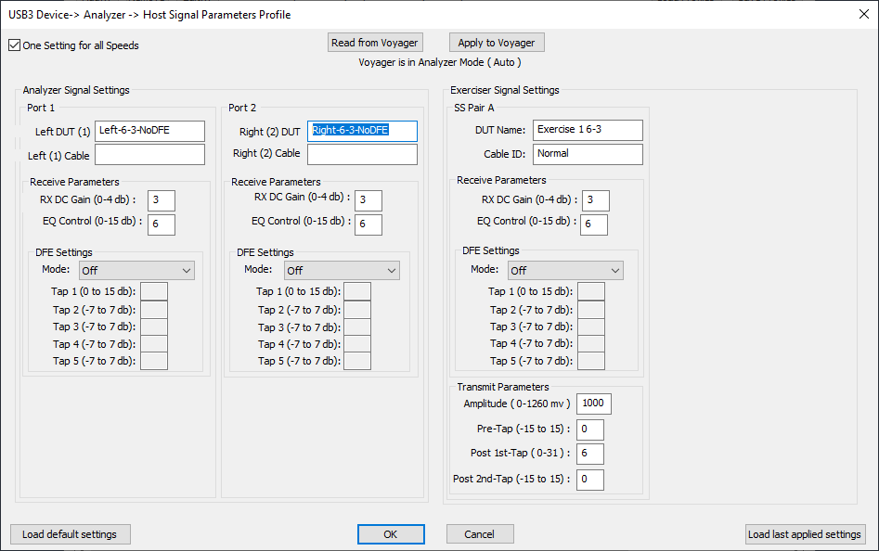The height and width of the screenshot is (551, 879).
Task: Close the Signal Parameters Profile dialog
Action: [864, 14]
